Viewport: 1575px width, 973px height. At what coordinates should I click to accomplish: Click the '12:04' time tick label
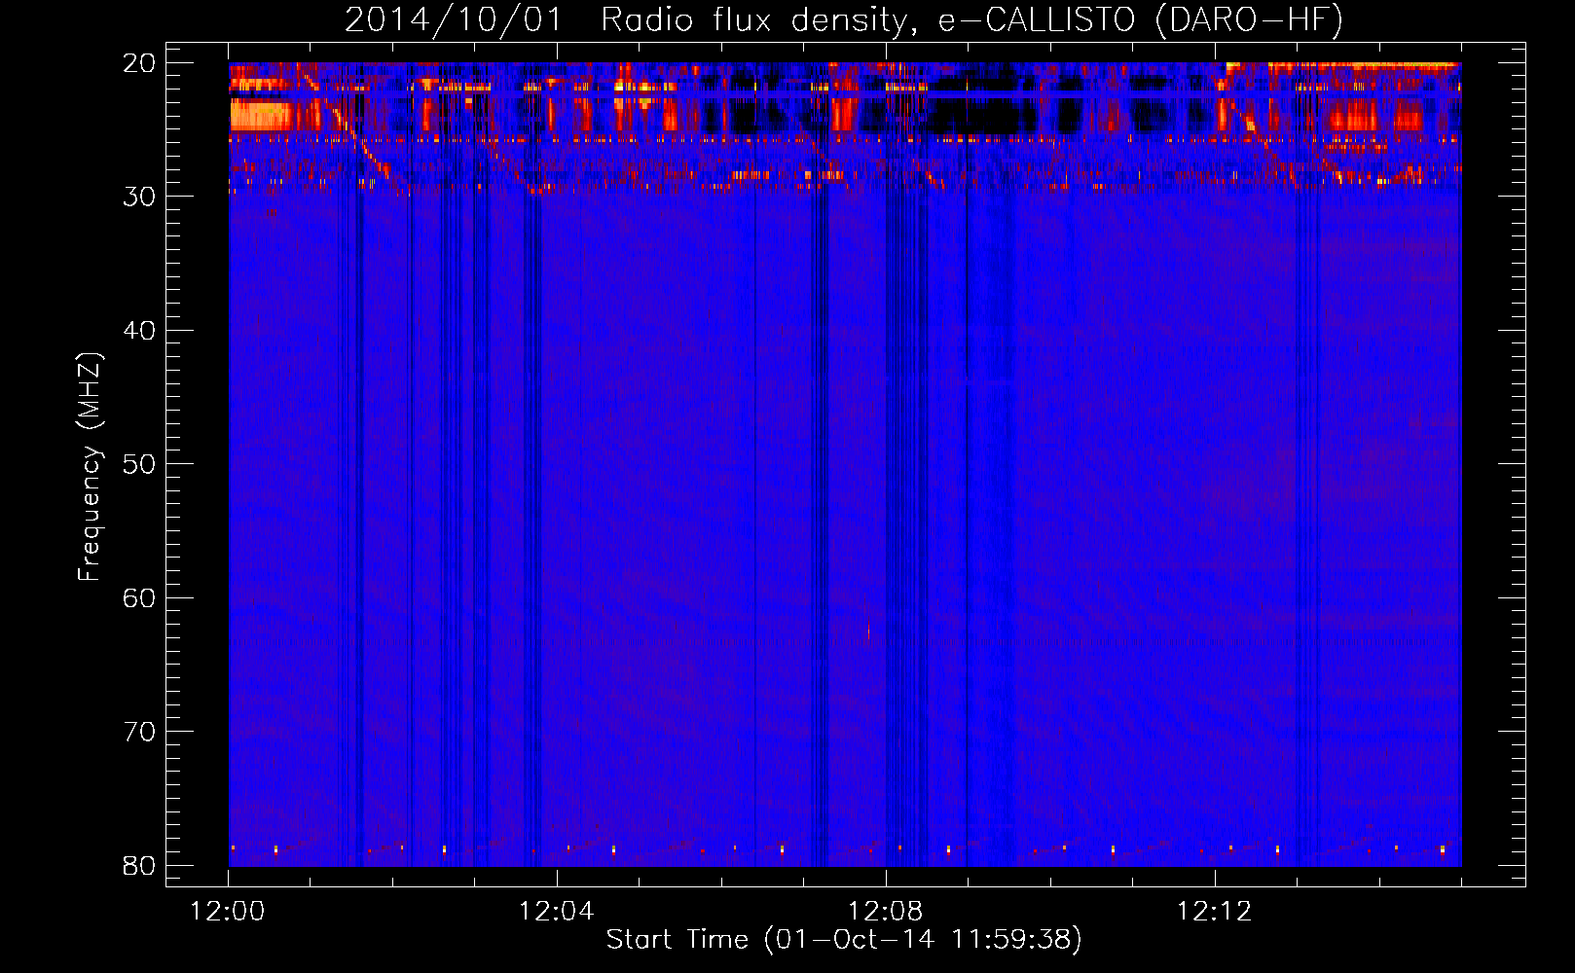pos(556,912)
